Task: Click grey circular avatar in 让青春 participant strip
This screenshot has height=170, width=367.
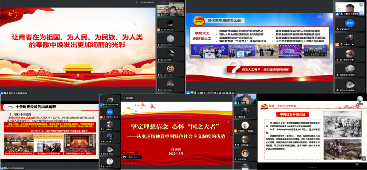Action: 170,38
